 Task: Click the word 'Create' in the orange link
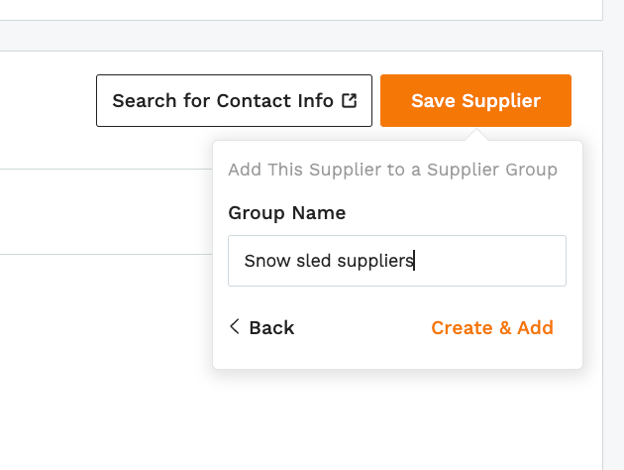pyautogui.click(x=462, y=328)
